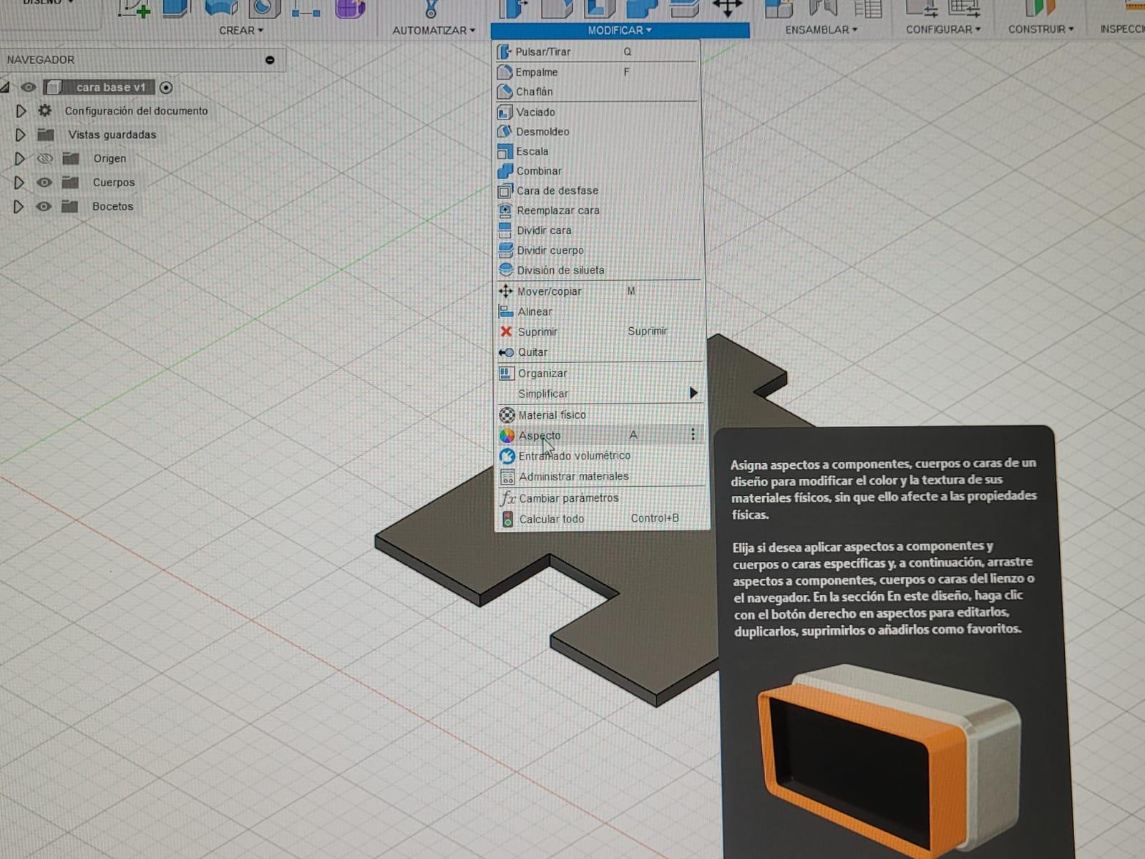Expand the Cuerpos tree node
Image resolution: width=1145 pixels, height=859 pixels.
19,183
